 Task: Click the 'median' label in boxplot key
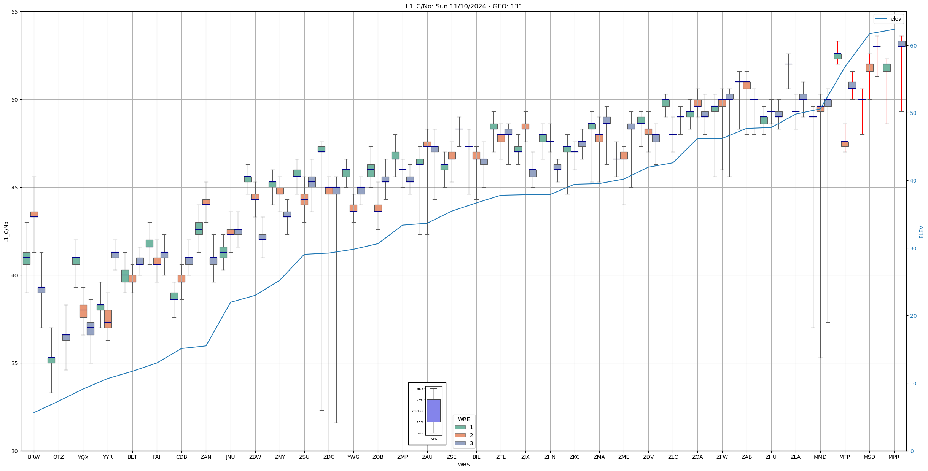[417, 411]
